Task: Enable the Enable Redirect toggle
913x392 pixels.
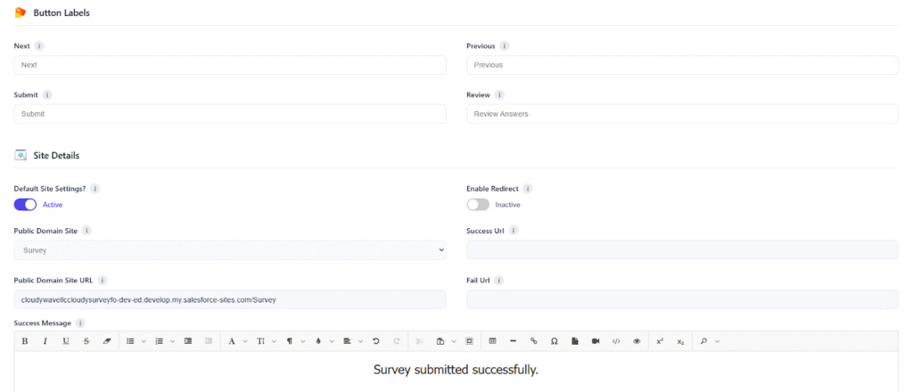Action: [x=478, y=204]
